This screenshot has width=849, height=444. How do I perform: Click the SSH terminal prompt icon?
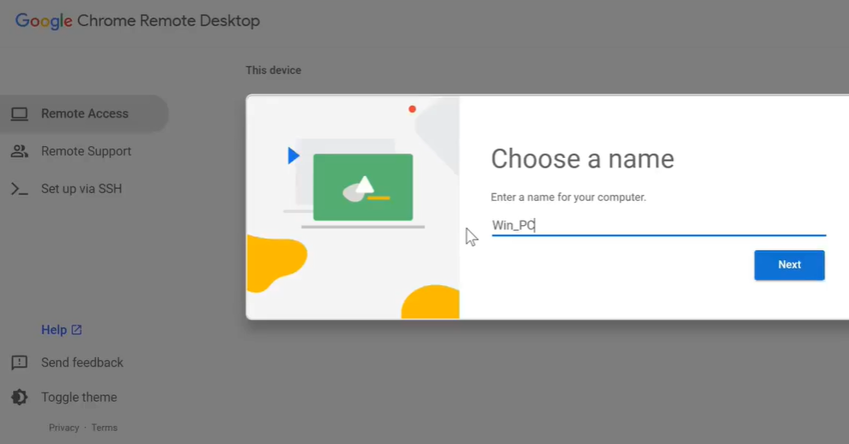tap(20, 189)
